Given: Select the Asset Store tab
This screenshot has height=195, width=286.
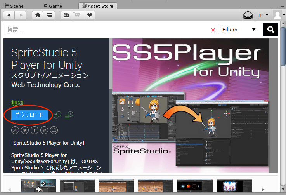Looking at the screenshot, I should click(x=98, y=6).
